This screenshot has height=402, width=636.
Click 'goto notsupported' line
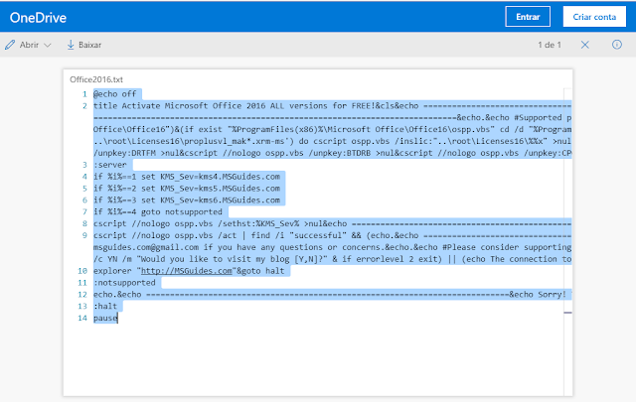158,211
